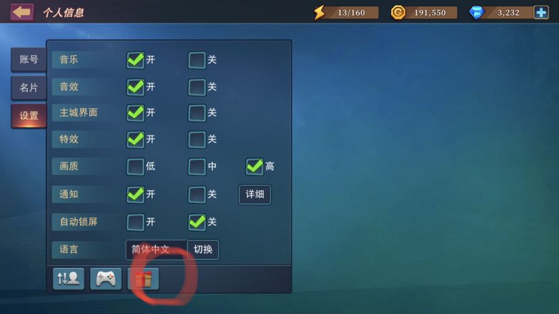The image size is (559, 314).
Task: Turn music off with the 关 checkbox
Action: tap(196, 60)
